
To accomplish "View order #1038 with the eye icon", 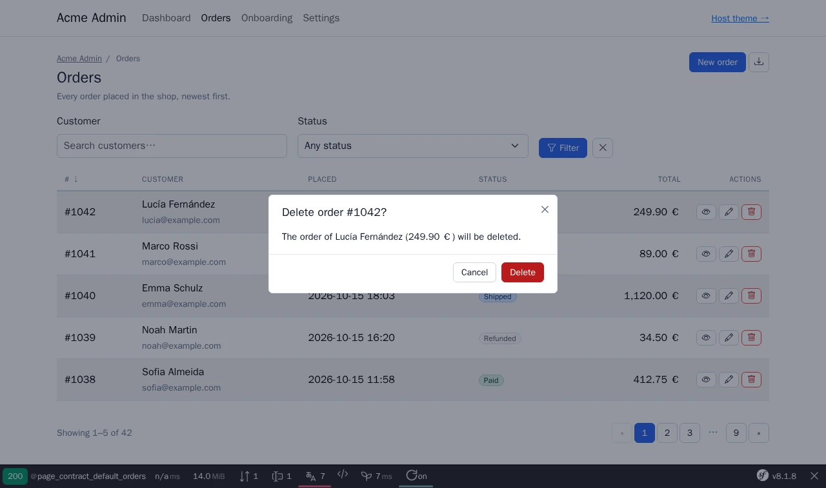I will coord(706,380).
